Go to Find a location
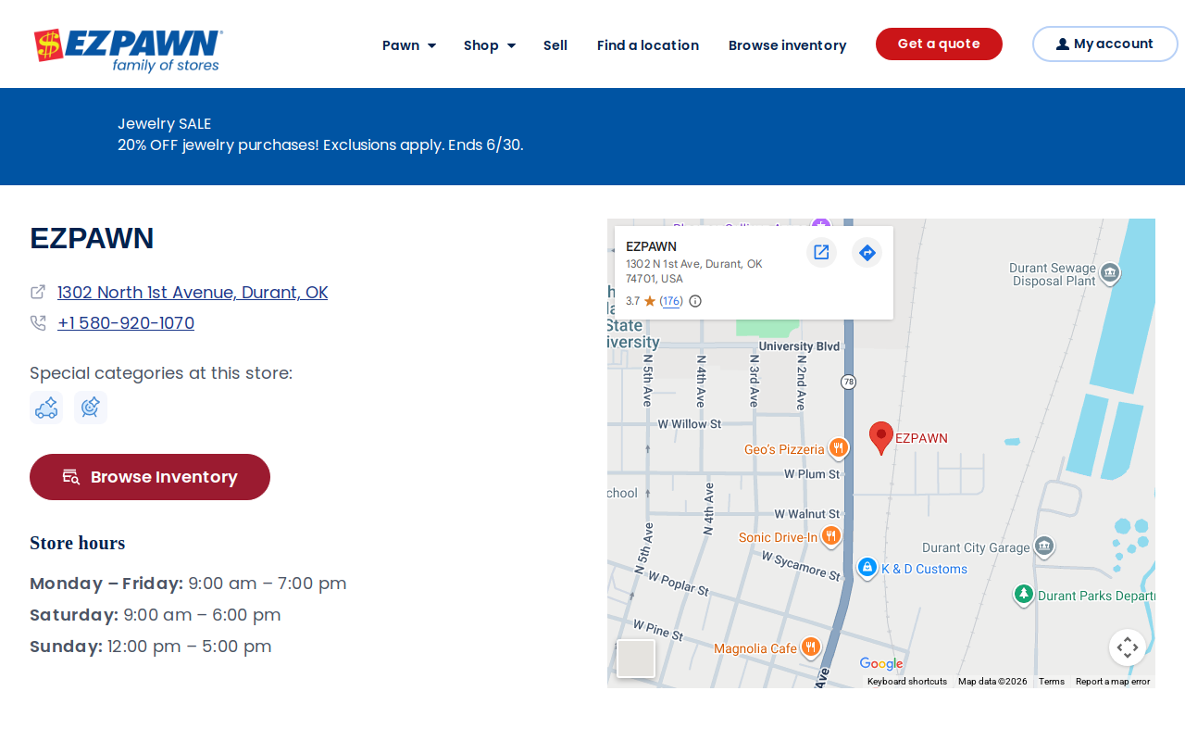Screen dimensions: 1185x741 click(x=648, y=45)
